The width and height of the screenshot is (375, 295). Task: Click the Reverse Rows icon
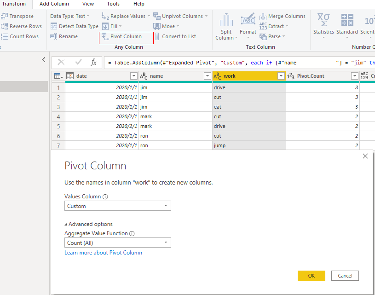point(4,26)
